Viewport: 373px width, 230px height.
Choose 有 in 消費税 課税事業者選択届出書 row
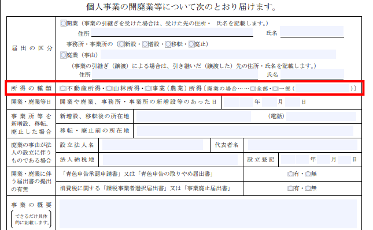click(290, 188)
